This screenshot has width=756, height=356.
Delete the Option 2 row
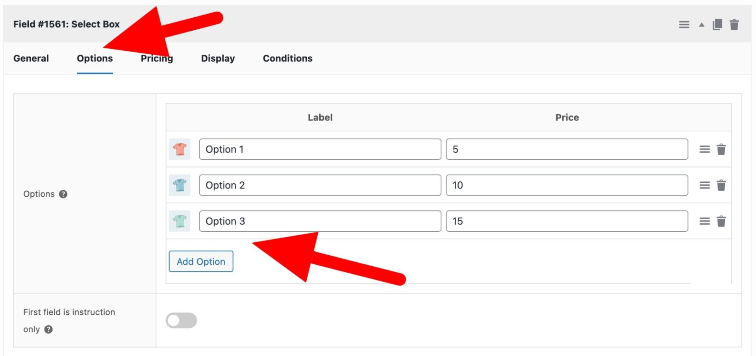(x=721, y=185)
